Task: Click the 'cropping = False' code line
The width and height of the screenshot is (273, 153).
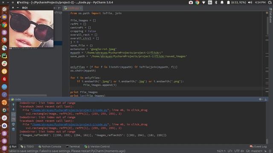Action: [x=83, y=31]
